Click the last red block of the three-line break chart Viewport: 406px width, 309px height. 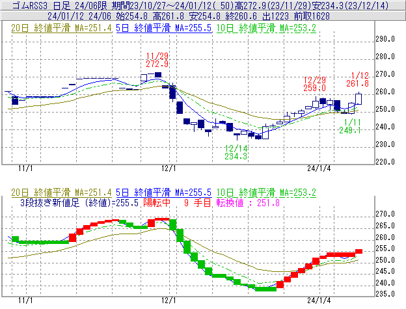[359, 251]
